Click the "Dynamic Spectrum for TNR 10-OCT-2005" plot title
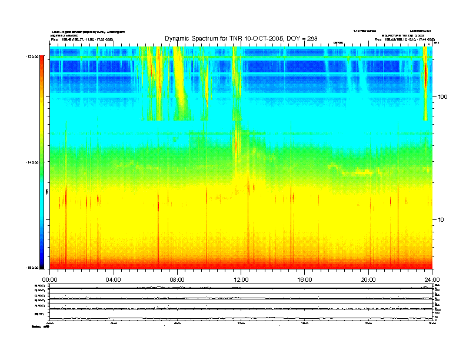 click(x=241, y=38)
